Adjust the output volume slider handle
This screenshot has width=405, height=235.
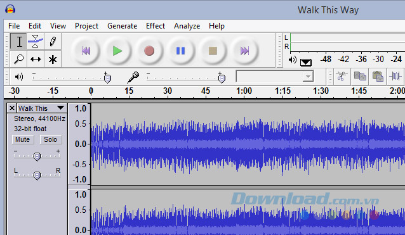(x=107, y=78)
